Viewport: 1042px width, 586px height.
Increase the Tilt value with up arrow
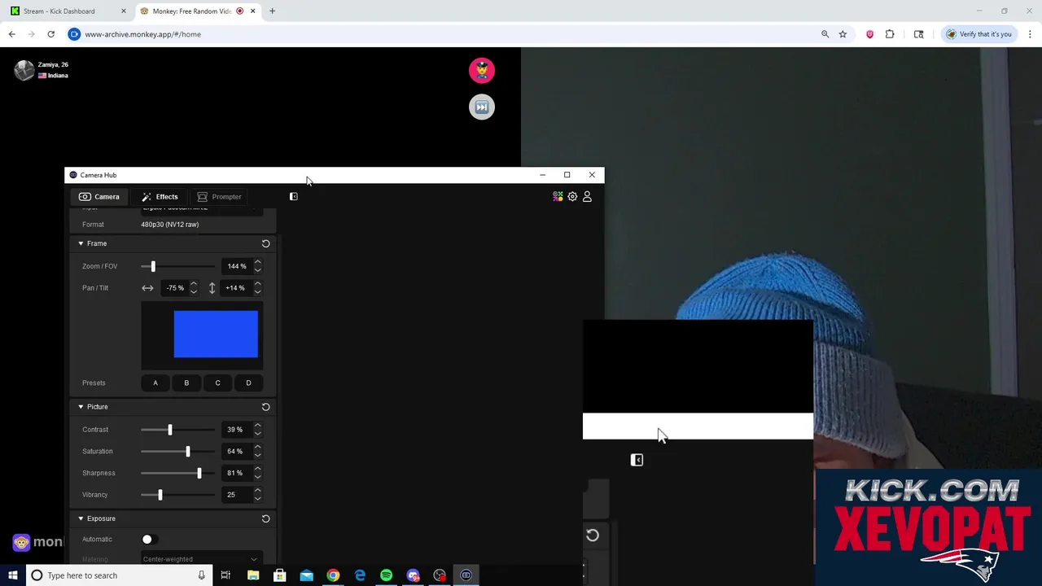coord(257,284)
